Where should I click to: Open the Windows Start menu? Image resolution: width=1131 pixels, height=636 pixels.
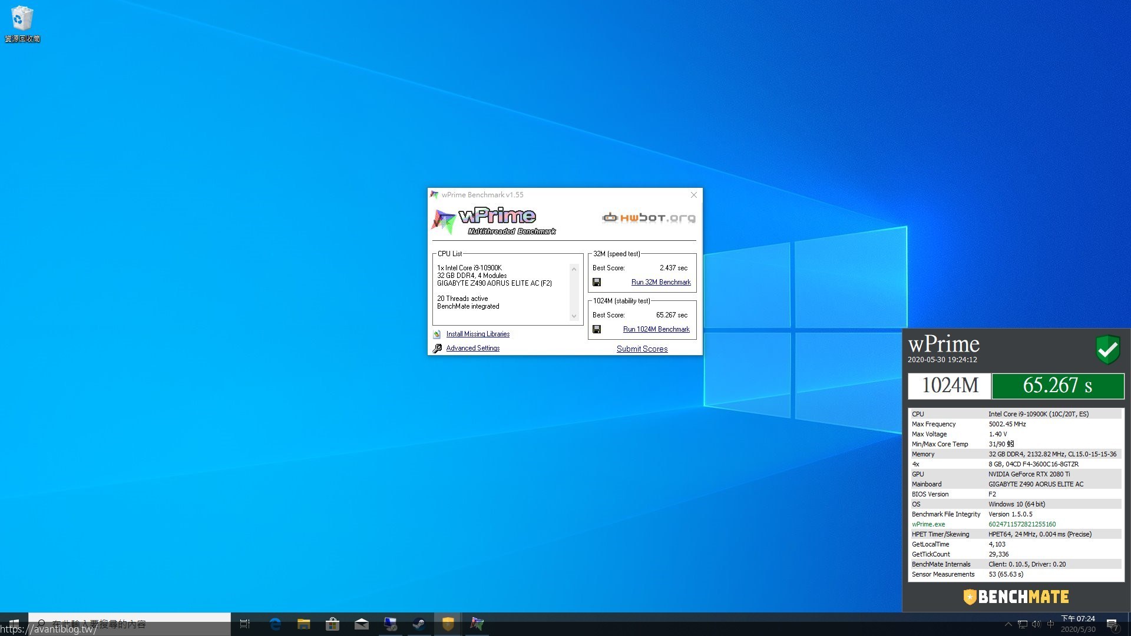coord(14,624)
